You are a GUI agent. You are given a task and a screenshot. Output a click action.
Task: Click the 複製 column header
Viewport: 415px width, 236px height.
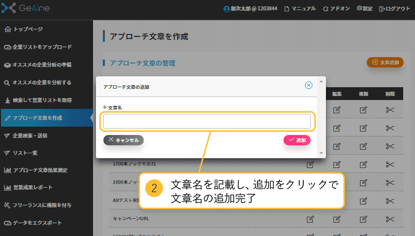pyautogui.click(x=363, y=94)
